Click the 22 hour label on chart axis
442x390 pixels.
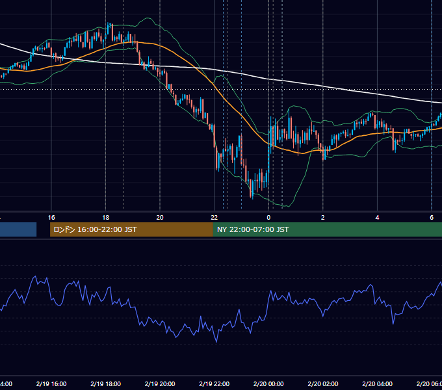(214, 218)
